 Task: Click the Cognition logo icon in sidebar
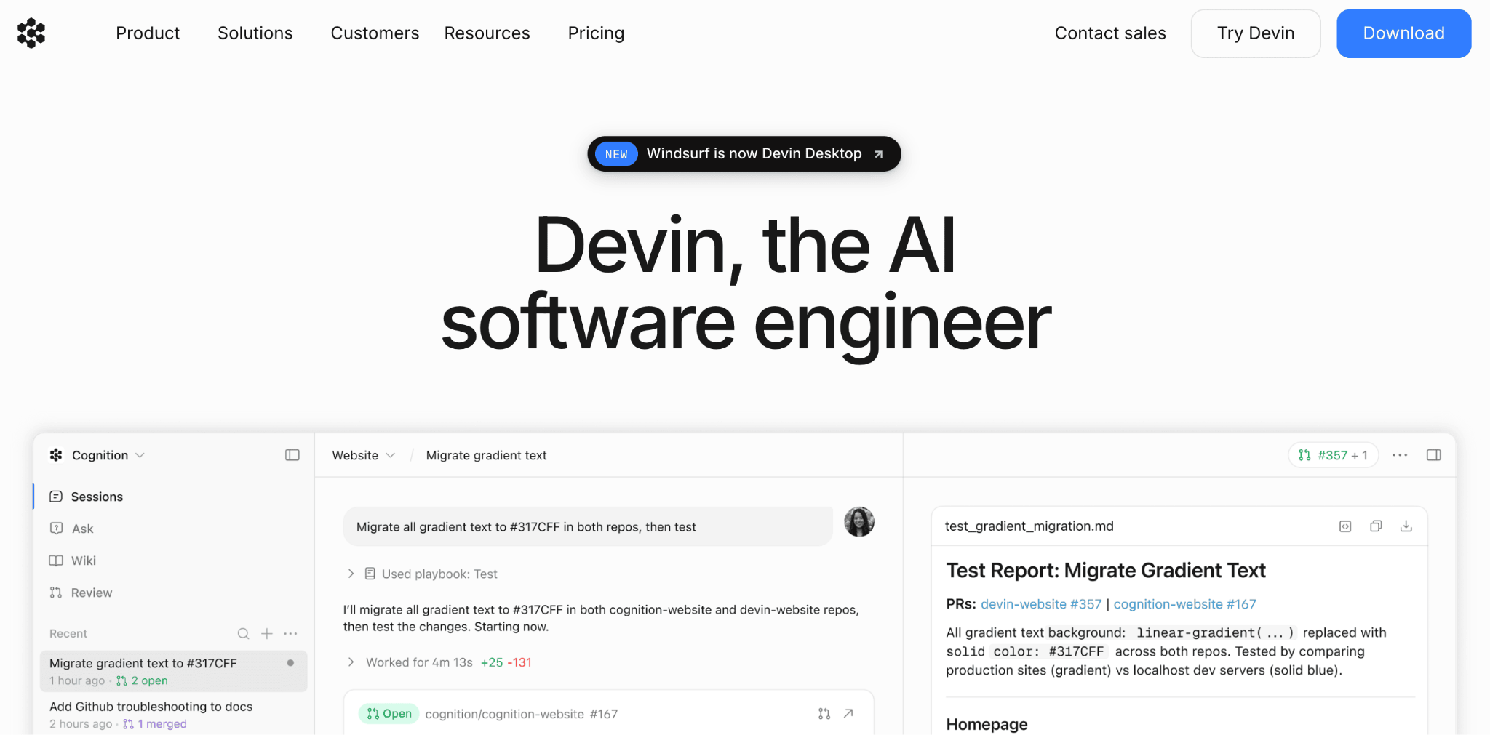pos(56,455)
